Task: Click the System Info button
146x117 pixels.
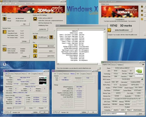Action: coord(43,29)
